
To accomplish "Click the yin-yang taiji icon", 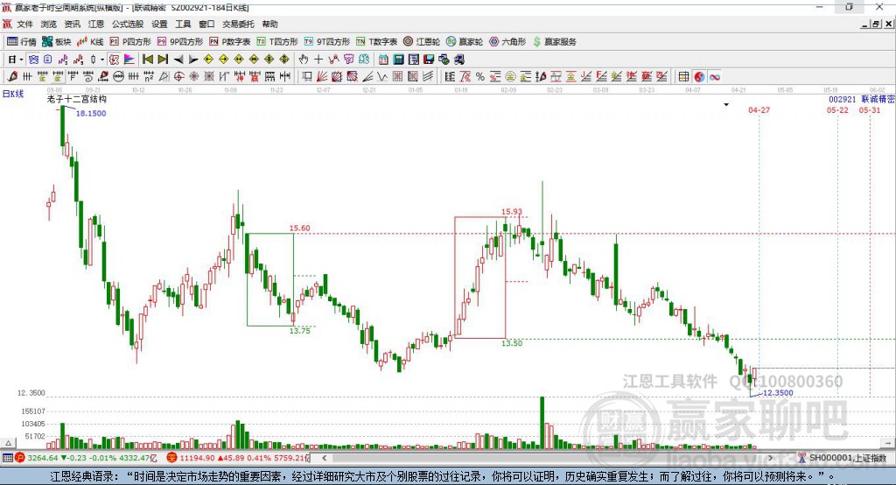I will pos(699,77).
